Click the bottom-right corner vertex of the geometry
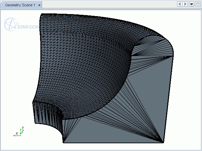The width and height of the screenshot is (202, 151). 164,143
